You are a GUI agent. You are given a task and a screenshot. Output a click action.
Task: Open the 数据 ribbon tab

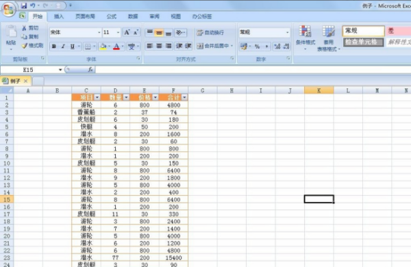coord(133,16)
